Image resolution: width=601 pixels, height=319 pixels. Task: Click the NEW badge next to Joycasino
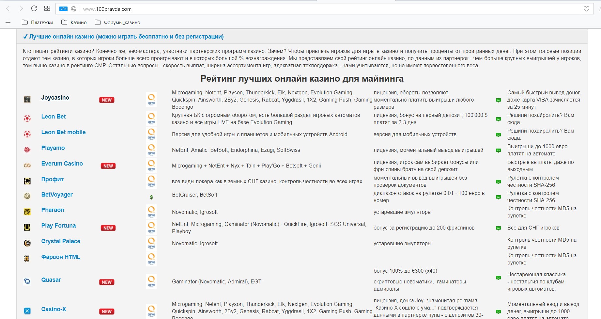[107, 100]
